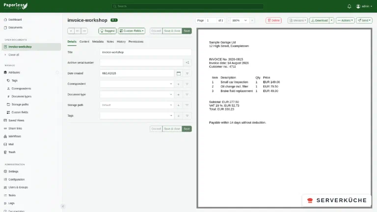This screenshot has width=377, height=212.
Task: Add new document type plus button
Action: [178, 94]
